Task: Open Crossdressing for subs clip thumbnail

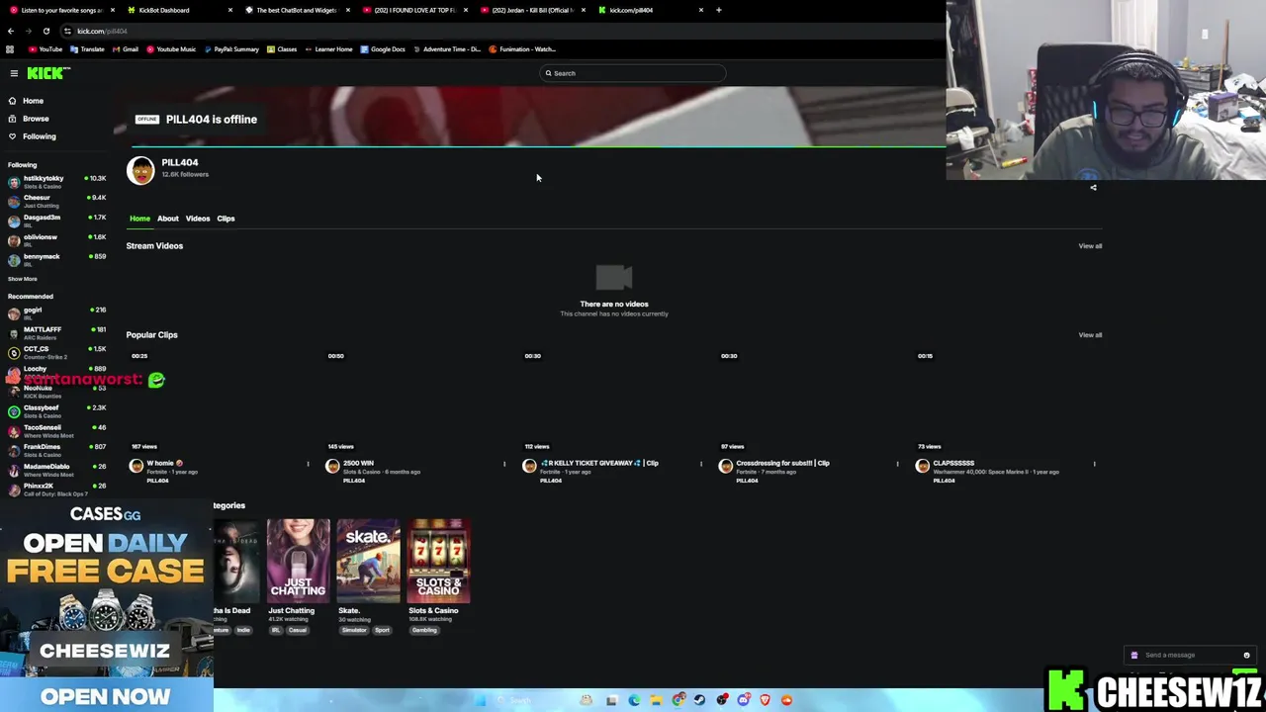Action: click(811, 400)
